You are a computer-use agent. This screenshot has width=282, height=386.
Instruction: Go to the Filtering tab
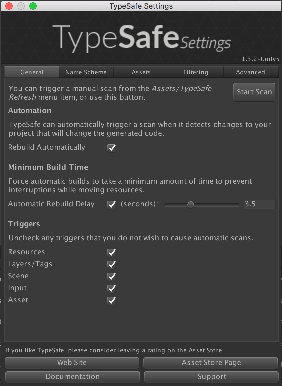tap(196, 72)
